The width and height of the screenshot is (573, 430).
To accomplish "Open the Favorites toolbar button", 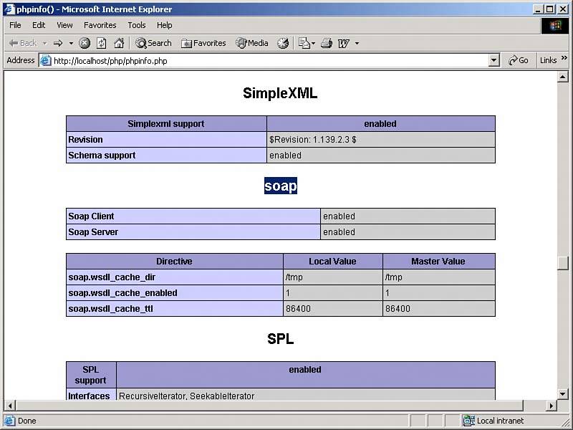I will [203, 43].
